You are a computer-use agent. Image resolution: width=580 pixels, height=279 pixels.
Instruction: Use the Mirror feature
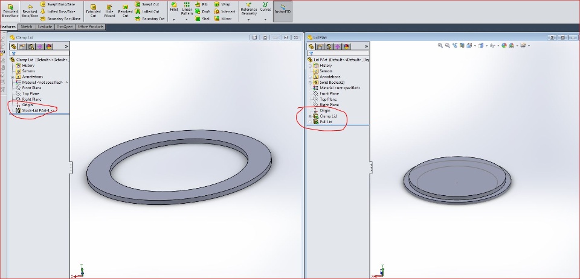click(x=223, y=19)
